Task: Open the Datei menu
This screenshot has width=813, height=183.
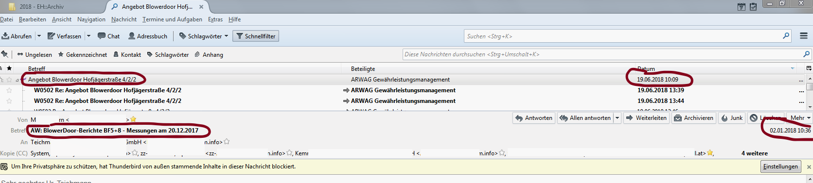Action: 6,19
